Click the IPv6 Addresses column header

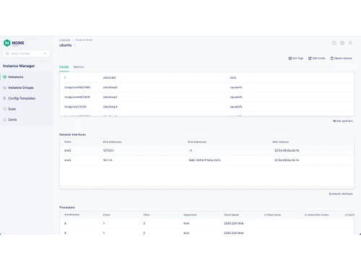197,142
